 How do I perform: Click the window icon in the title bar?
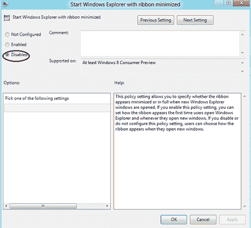coord(5,4)
